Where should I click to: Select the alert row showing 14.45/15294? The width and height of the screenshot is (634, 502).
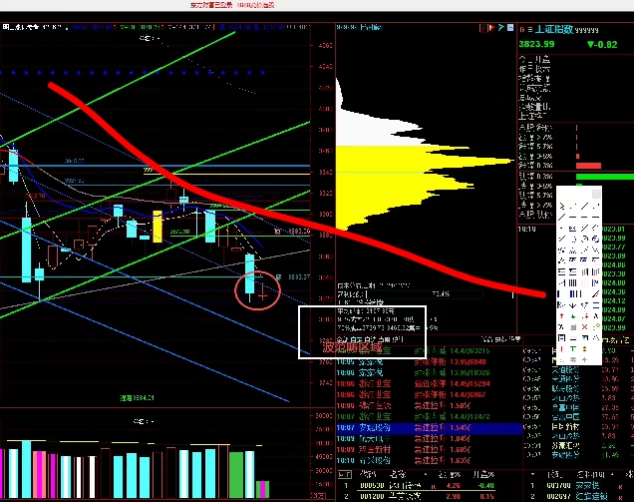coord(427,383)
